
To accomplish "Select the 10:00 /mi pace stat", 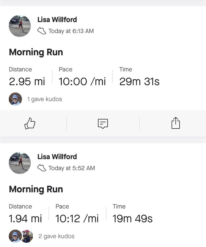I will [x=82, y=81].
